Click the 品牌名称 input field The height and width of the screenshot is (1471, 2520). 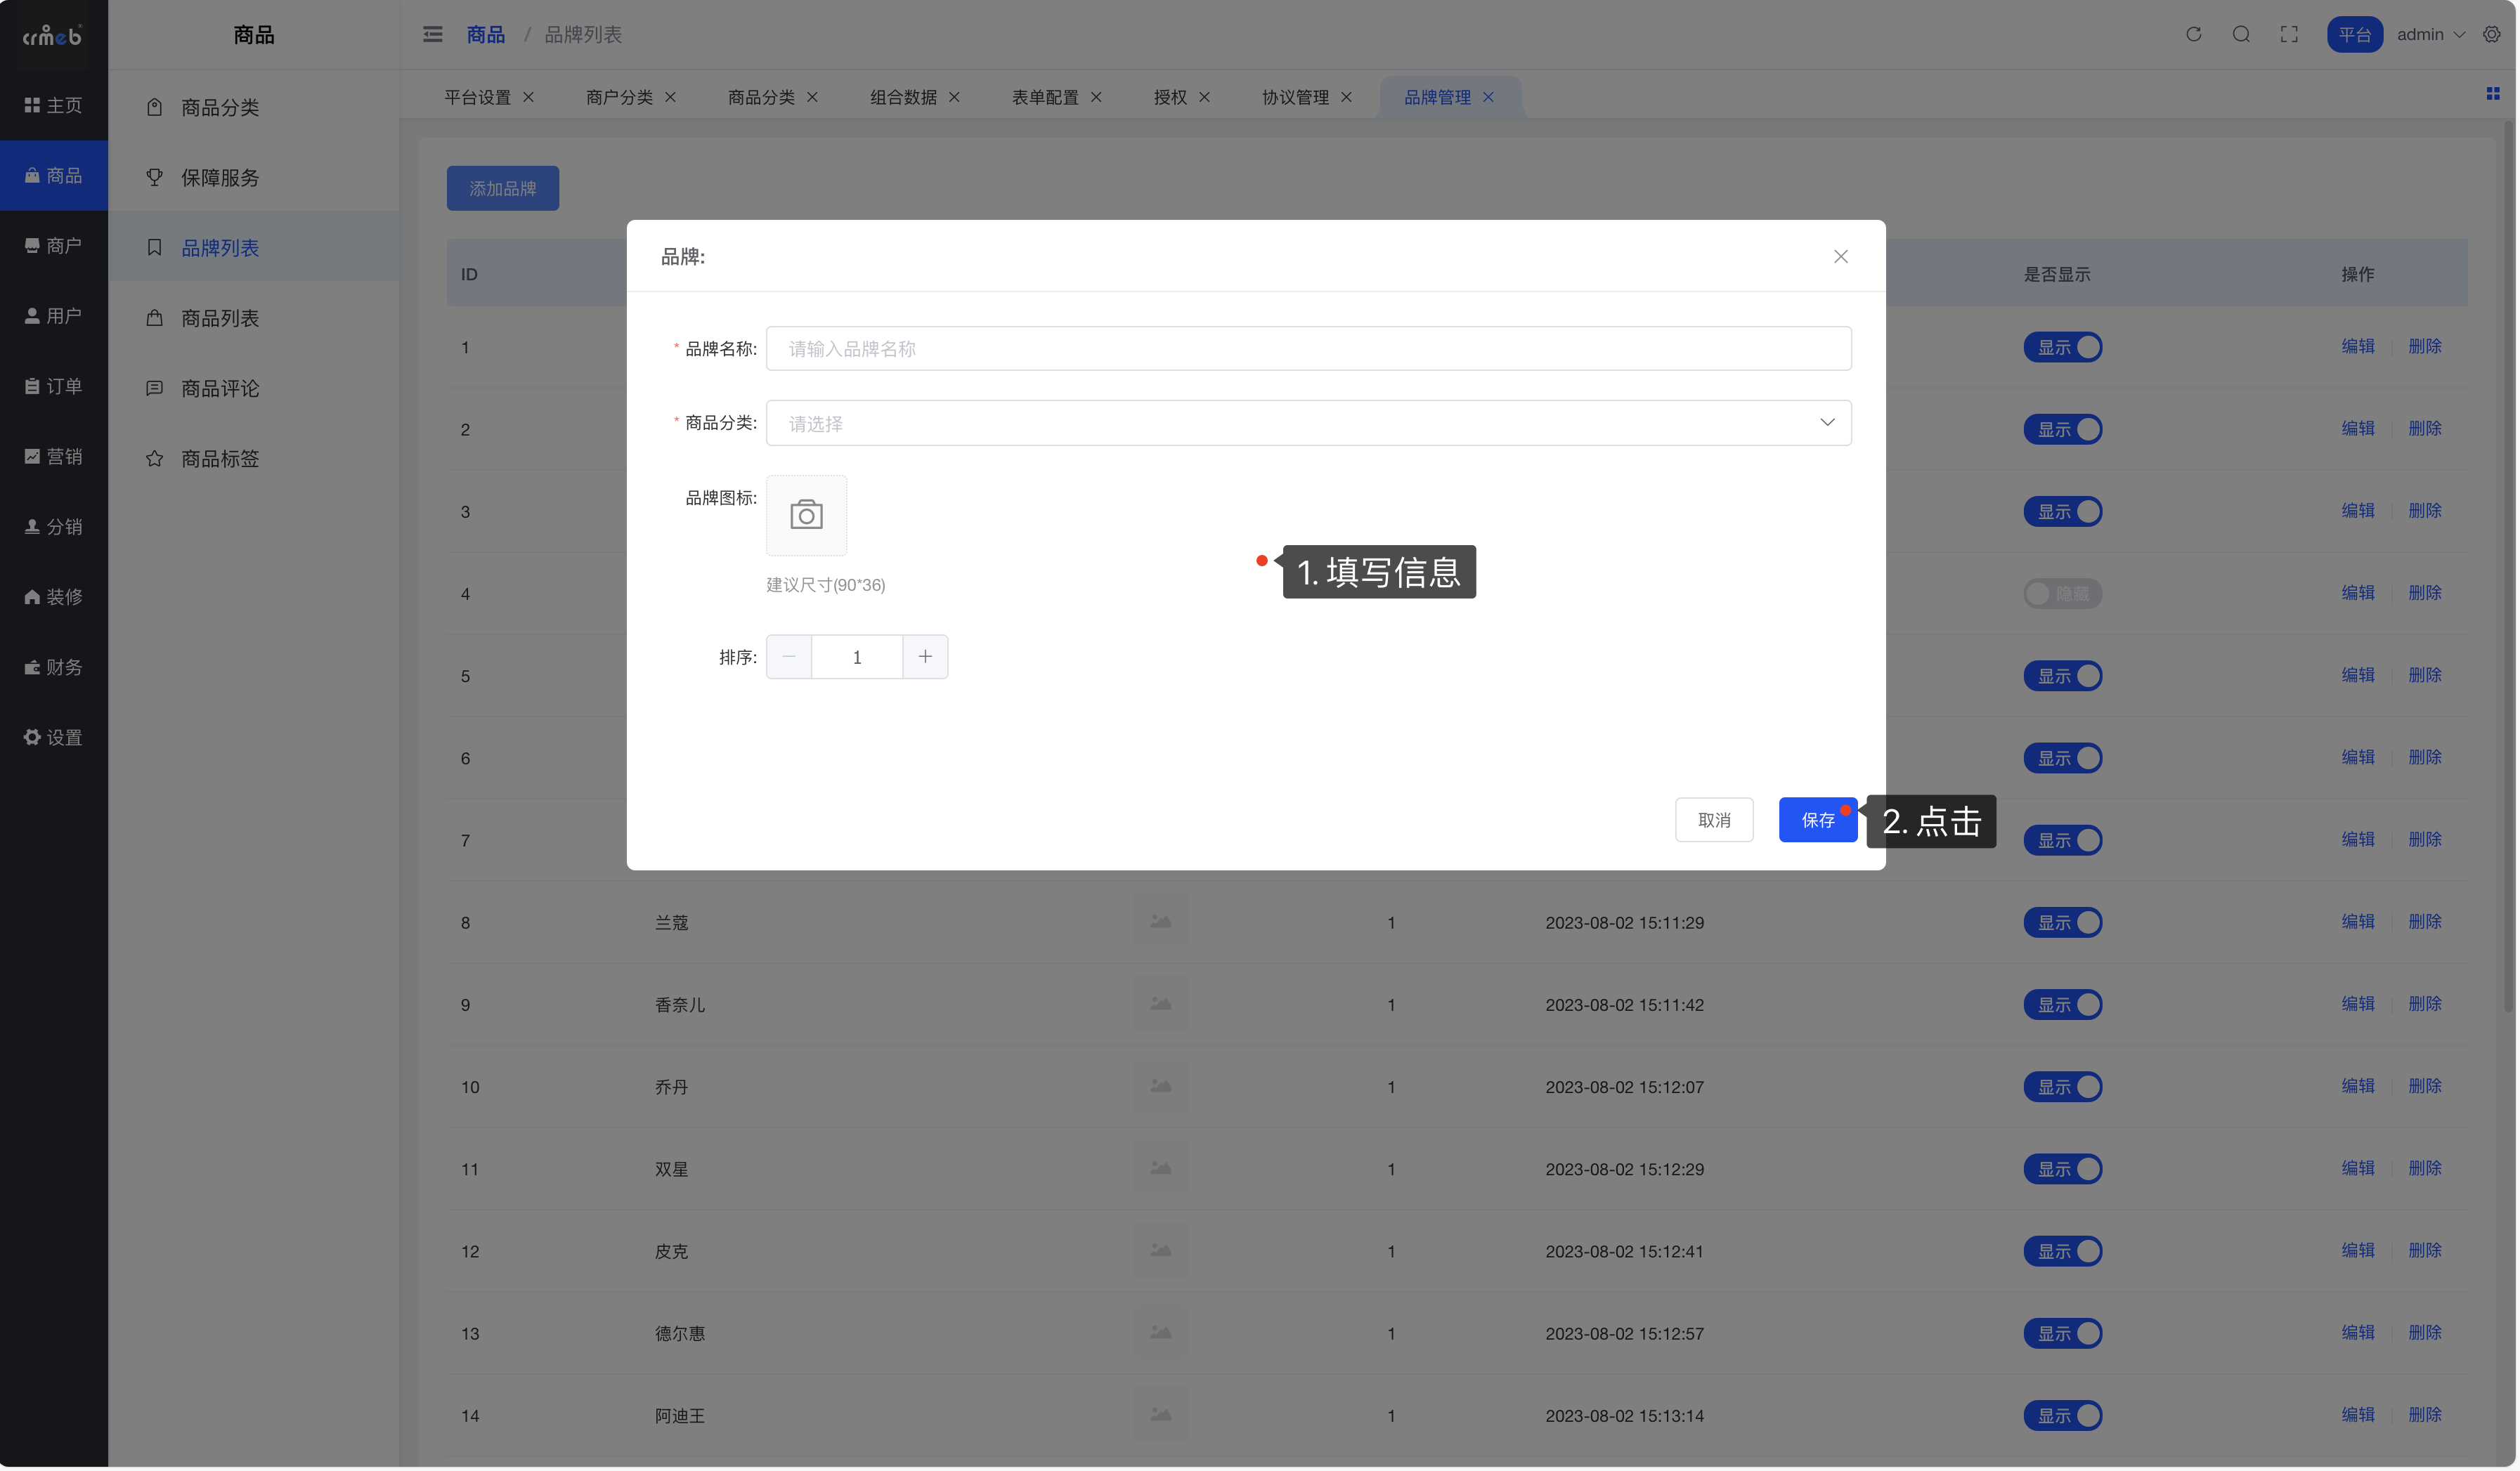1308,348
